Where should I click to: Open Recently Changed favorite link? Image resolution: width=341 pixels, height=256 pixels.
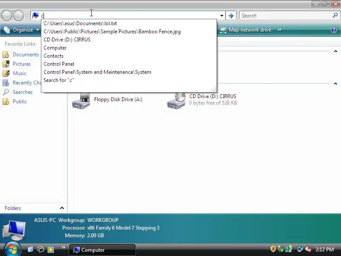click(x=27, y=83)
